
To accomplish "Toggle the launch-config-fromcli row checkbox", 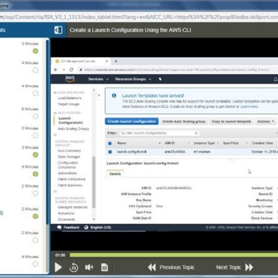I will 110,152.
